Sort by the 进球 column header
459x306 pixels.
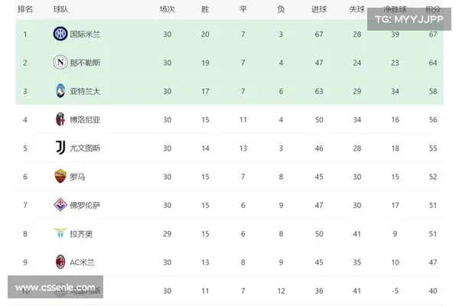(319, 9)
